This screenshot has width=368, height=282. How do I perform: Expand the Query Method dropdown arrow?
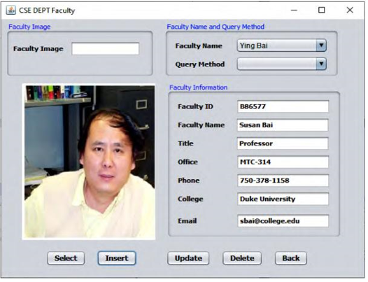coord(321,64)
